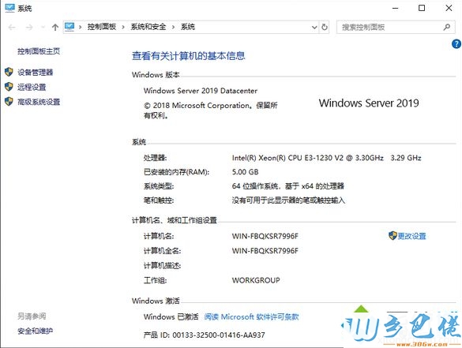The height and width of the screenshot is (348, 462).
Task: Click the system icon in the title bar
Action: [9, 8]
